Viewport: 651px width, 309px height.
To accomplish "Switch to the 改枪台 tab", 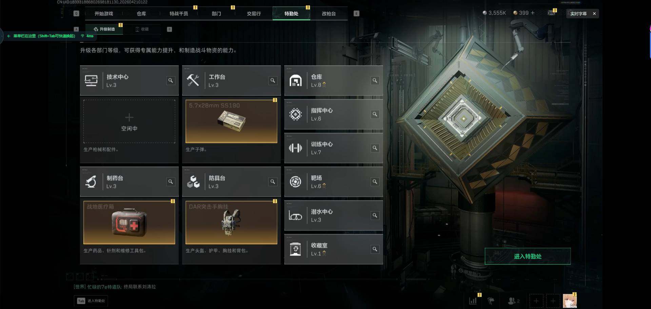I will click(x=329, y=14).
